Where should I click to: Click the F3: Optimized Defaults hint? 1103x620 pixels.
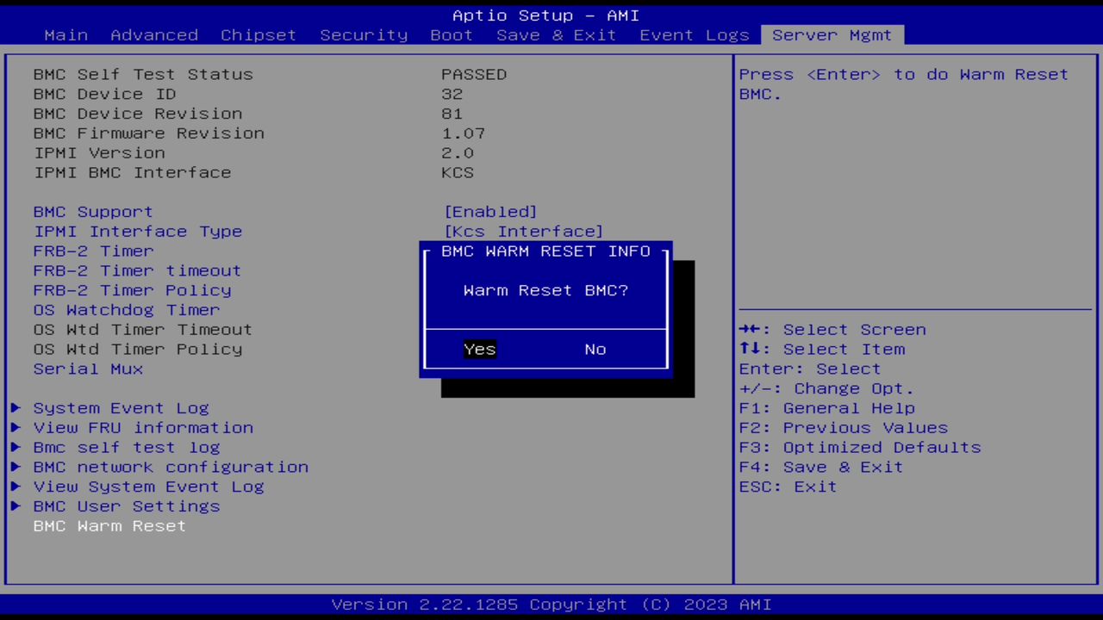[860, 448]
